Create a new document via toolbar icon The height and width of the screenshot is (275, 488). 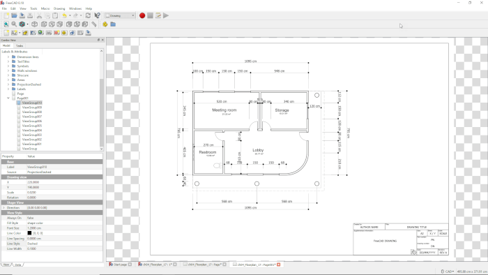point(6,15)
